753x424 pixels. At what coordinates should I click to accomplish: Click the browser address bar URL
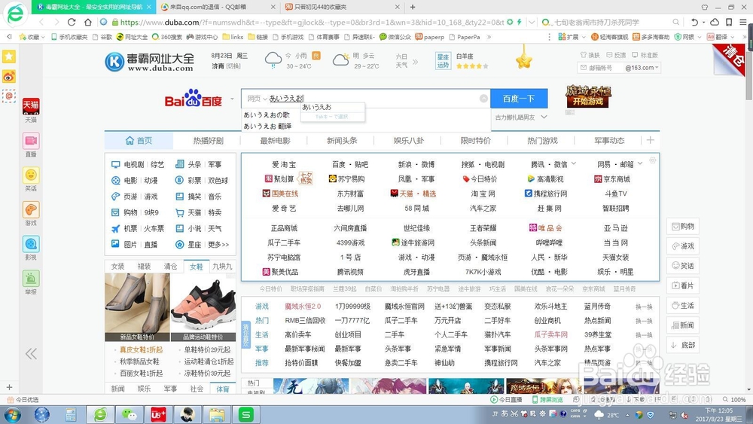coord(312,22)
